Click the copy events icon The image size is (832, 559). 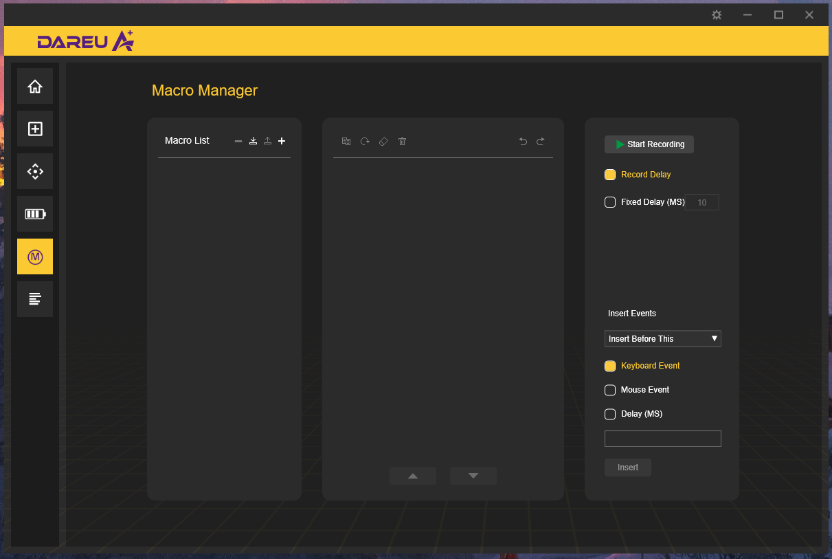(346, 141)
